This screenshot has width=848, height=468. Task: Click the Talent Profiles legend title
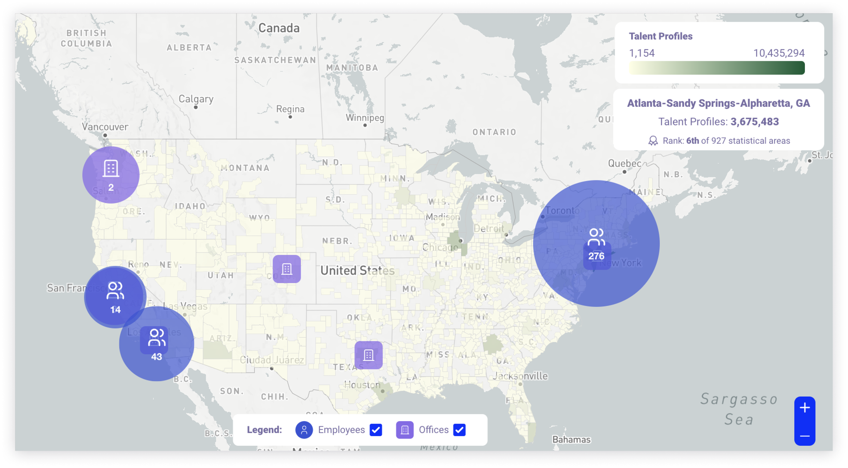[660, 36]
